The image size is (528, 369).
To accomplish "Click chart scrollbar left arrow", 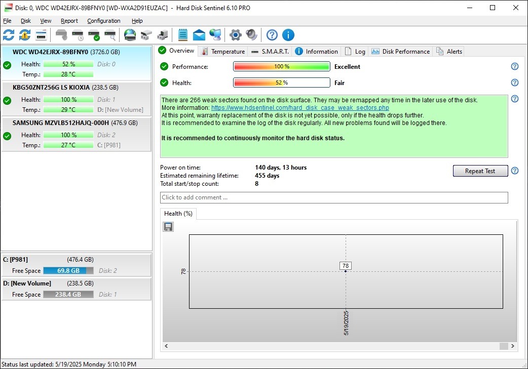I will click(x=166, y=346).
